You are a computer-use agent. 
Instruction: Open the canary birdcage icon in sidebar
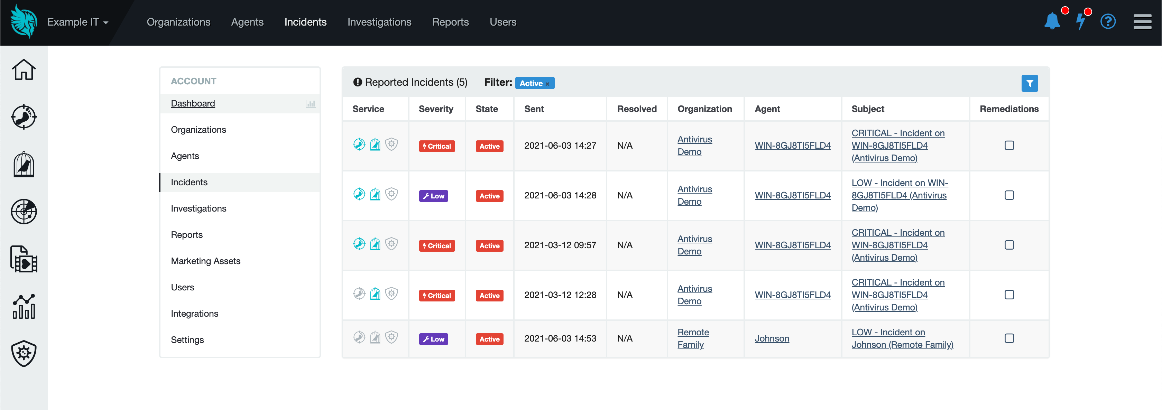pos(24,165)
